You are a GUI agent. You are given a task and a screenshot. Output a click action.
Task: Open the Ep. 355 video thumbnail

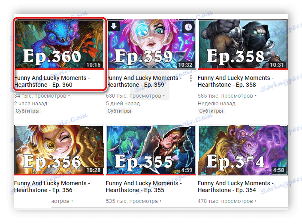point(151,150)
